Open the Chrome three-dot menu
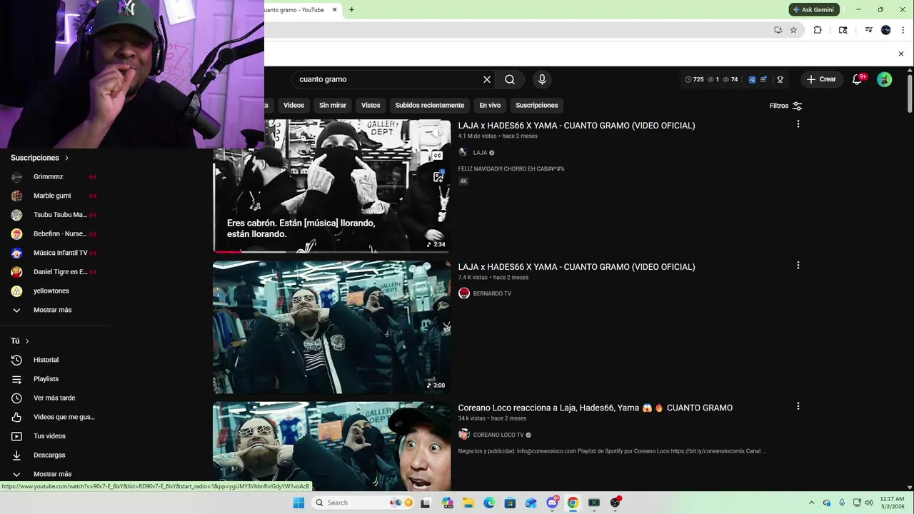Screen dimensions: 914x514 click(903, 30)
